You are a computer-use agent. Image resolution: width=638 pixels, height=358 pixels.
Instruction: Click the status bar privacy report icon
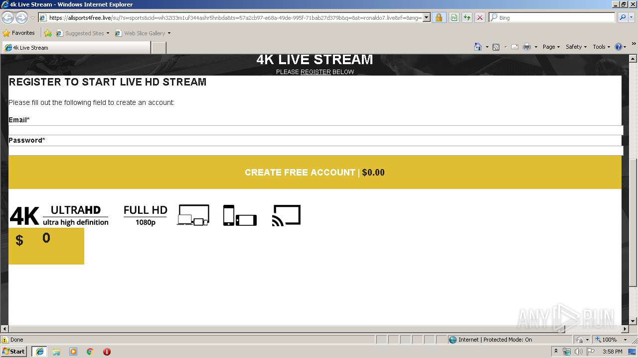tap(580, 340)
